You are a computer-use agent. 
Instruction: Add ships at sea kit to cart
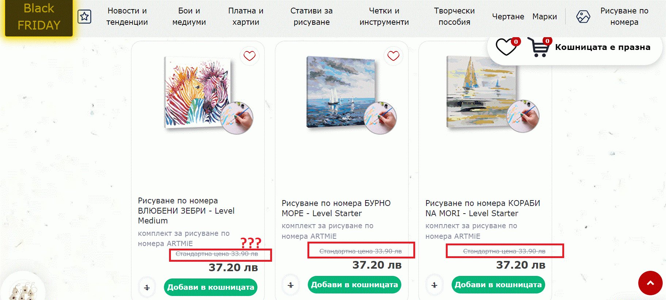click(498, 285)
